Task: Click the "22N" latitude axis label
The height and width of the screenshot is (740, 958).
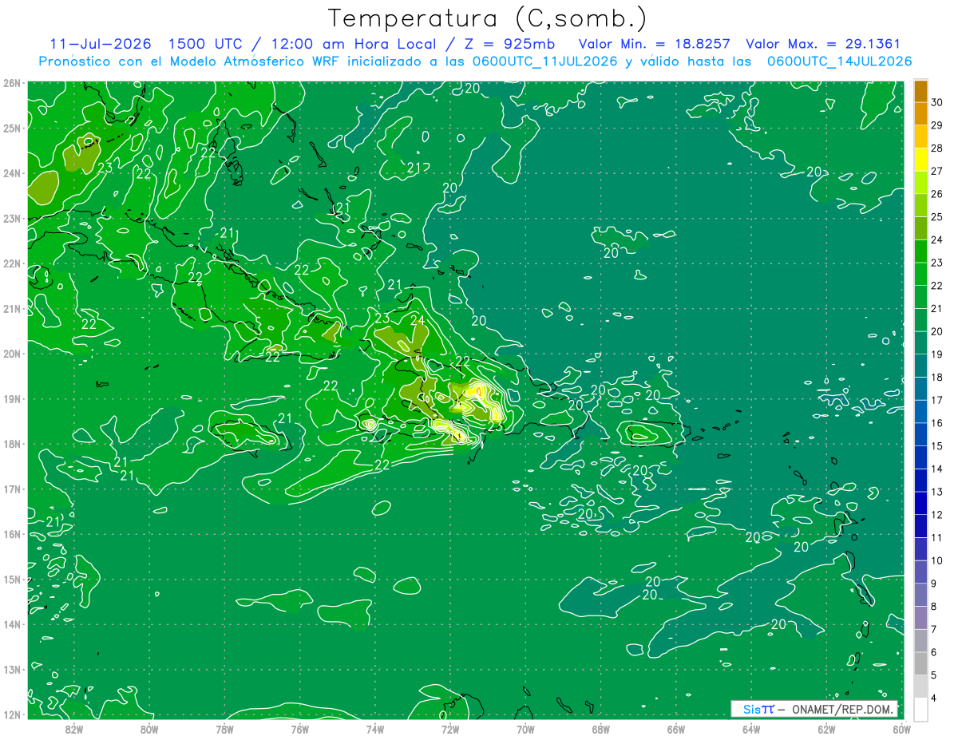Action: [x=12, y=263]
